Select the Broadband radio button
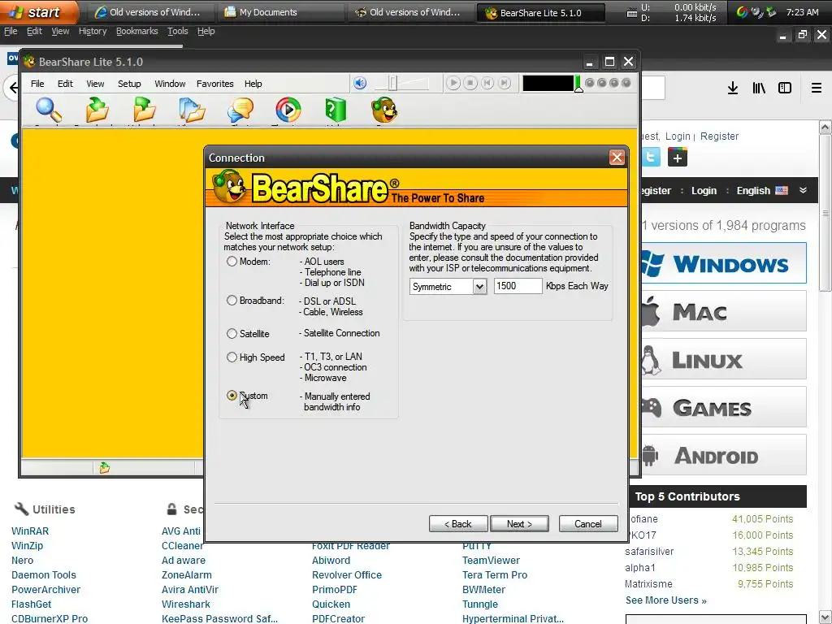 (232, 301)
